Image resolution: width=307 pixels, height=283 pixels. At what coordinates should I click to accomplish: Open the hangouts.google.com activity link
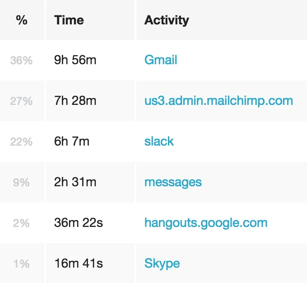click(206, 223)
